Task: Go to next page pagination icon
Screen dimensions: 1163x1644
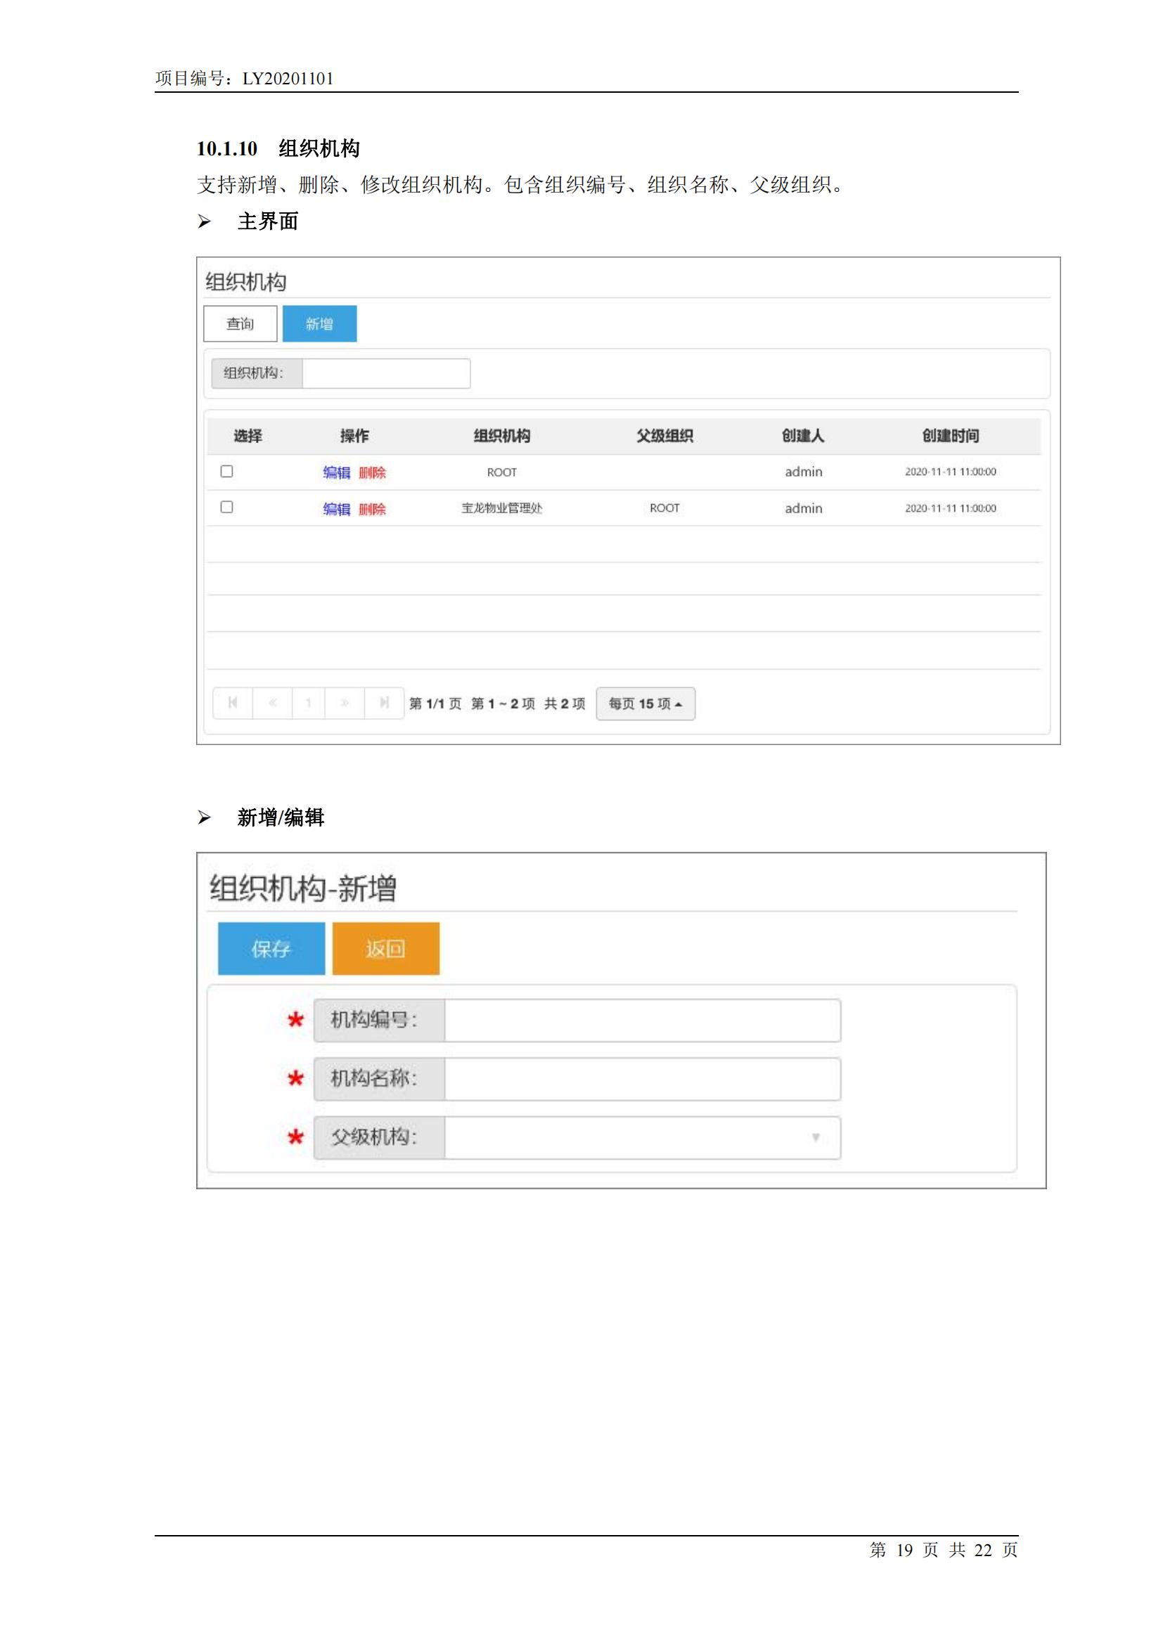Action: (x=345, y=703)
